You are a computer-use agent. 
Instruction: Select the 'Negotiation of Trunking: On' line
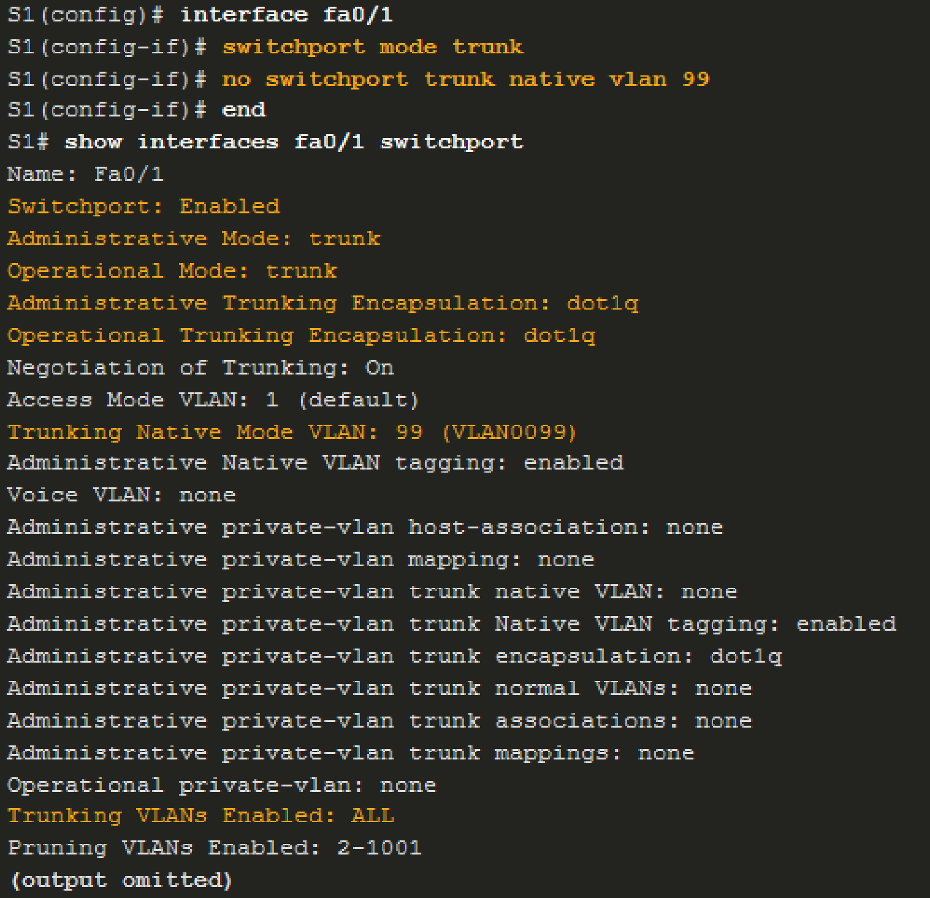pyautogui.click(x=199, y=367)
